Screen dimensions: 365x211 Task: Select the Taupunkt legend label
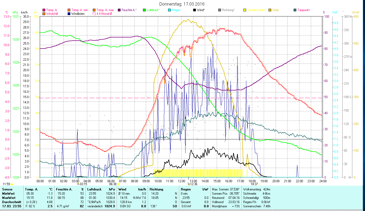click(303, 10)
